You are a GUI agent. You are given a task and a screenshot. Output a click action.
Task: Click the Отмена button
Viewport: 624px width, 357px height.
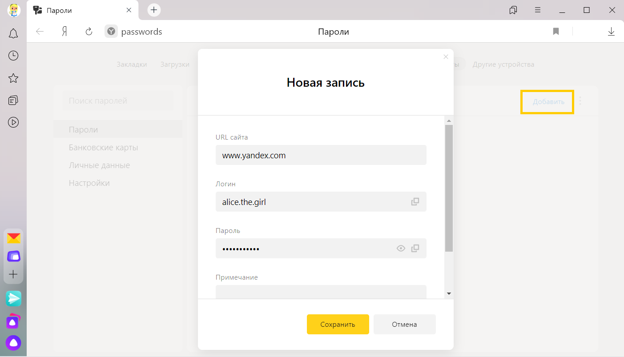405,324
